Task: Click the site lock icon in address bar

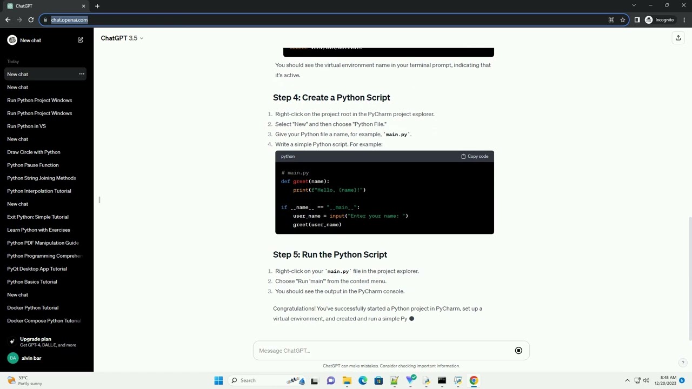Action: [46, 20]
